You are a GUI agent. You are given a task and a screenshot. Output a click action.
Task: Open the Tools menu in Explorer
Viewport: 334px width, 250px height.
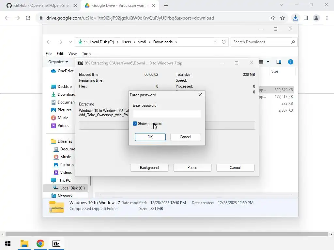pyautogui.click(x=86, y=54)
